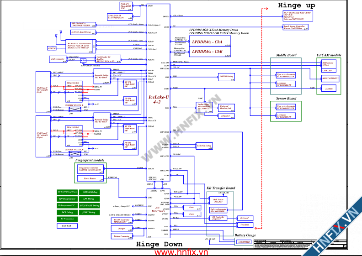
Task: Click the USB DCI Debug block
Action: point(204,146)
